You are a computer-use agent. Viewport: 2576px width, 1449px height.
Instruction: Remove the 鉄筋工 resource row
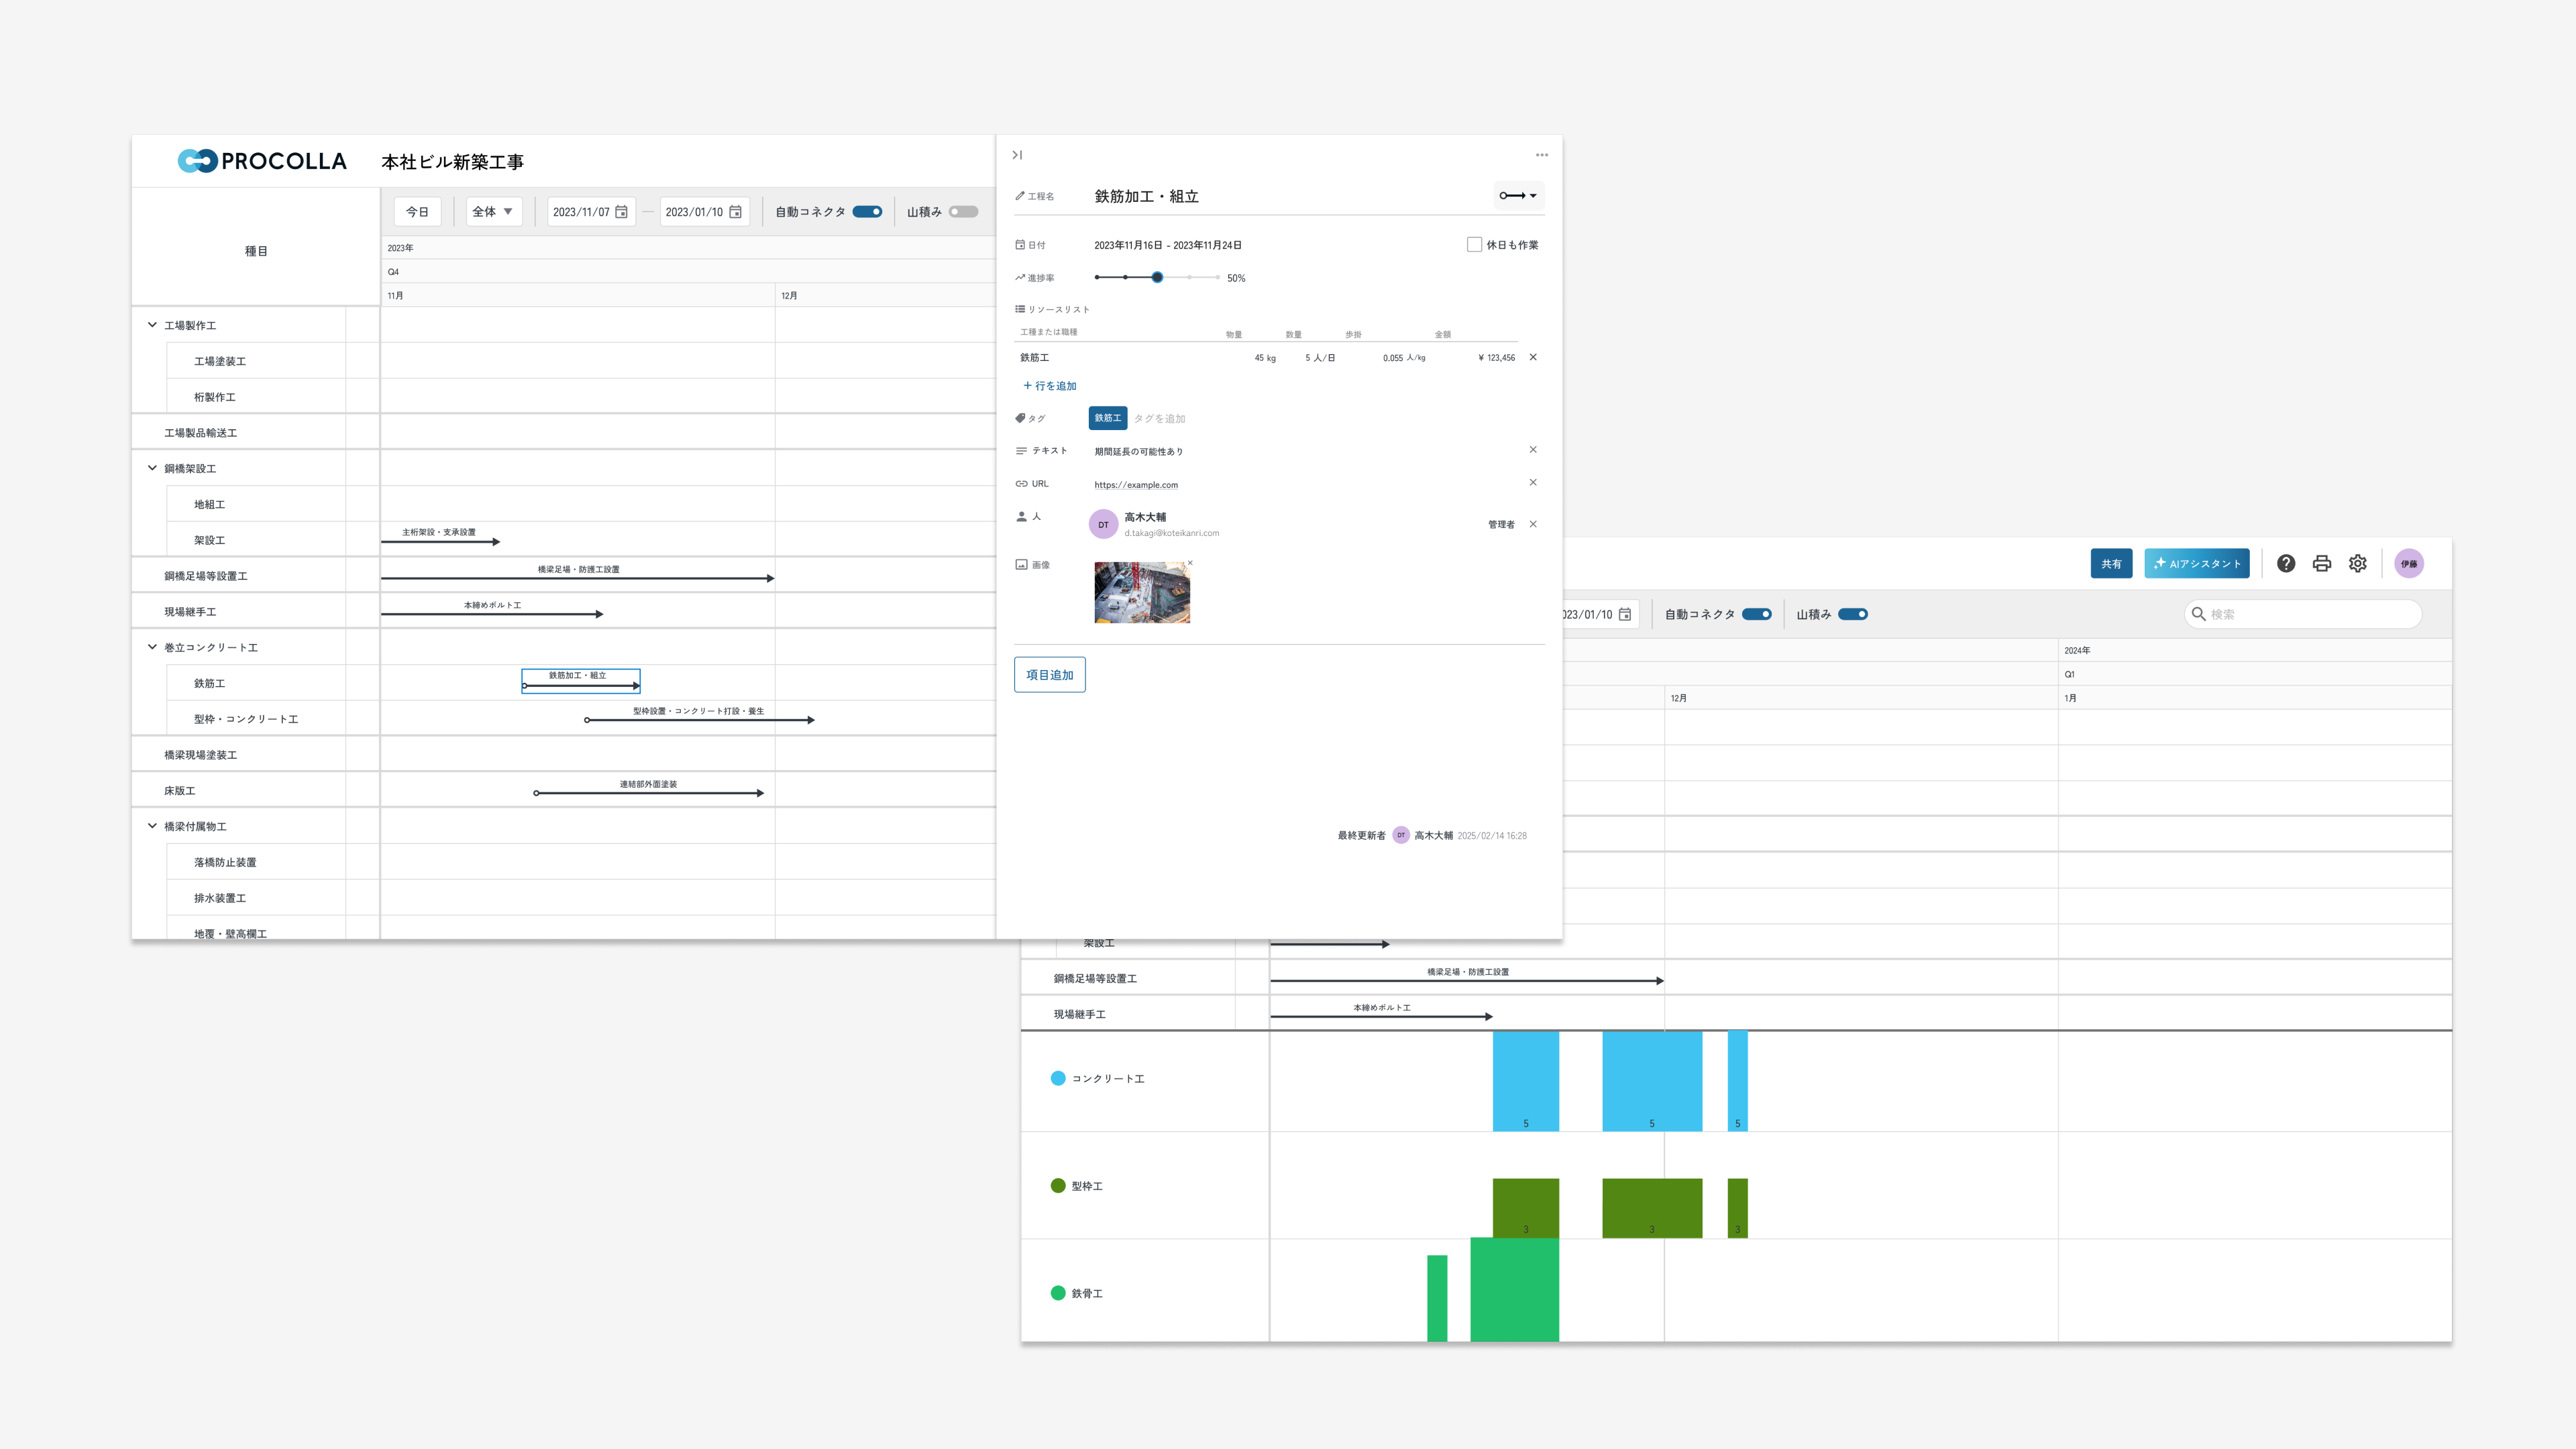coord(1533,357)
